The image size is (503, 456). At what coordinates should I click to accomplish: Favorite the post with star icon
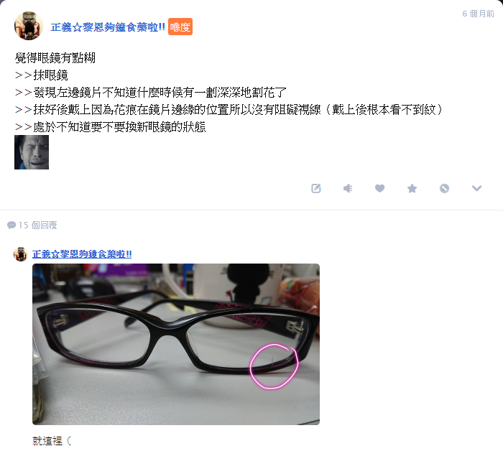[412, 188]
